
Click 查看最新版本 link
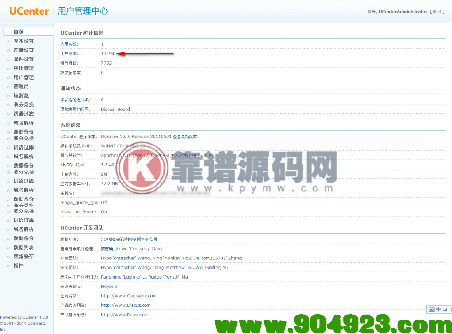(185, 136)
